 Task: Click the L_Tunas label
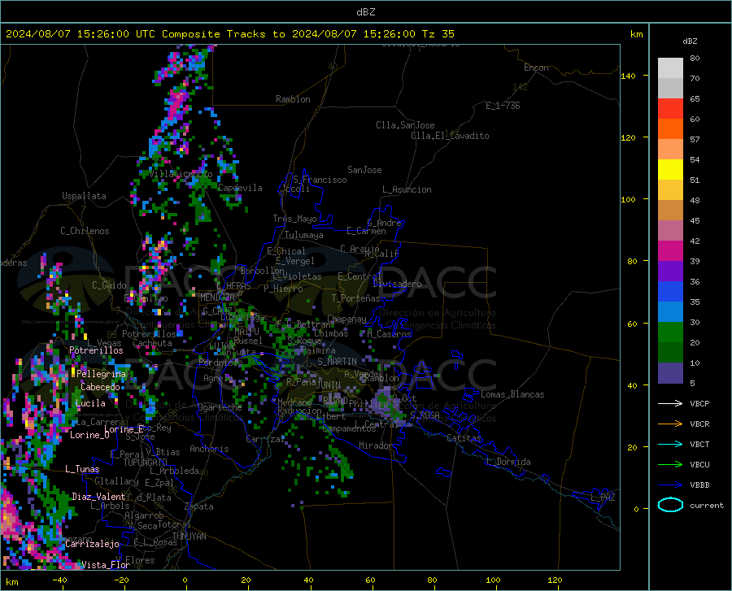[82, 469]
